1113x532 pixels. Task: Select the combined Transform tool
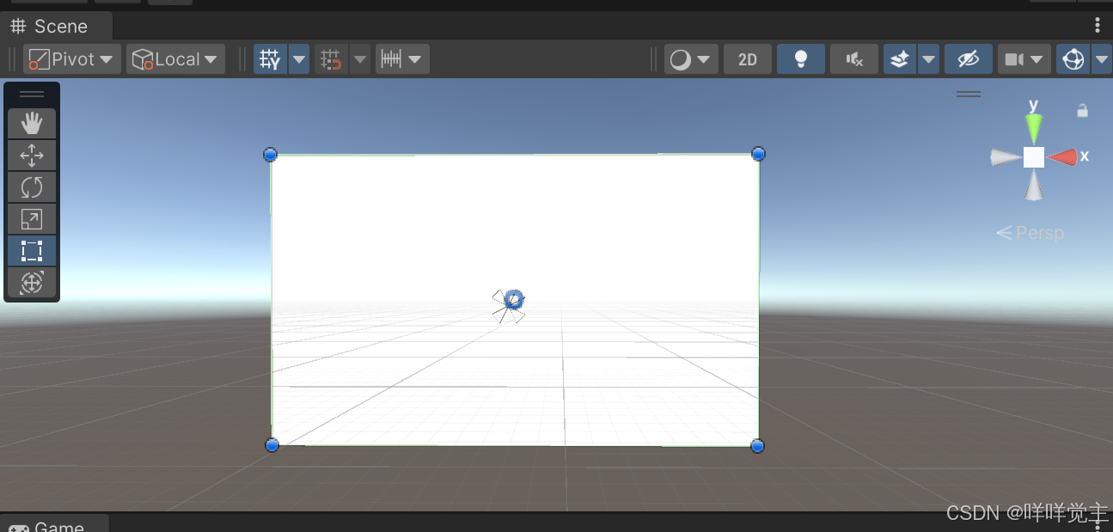pyautogui.click(x=32, y=282)
